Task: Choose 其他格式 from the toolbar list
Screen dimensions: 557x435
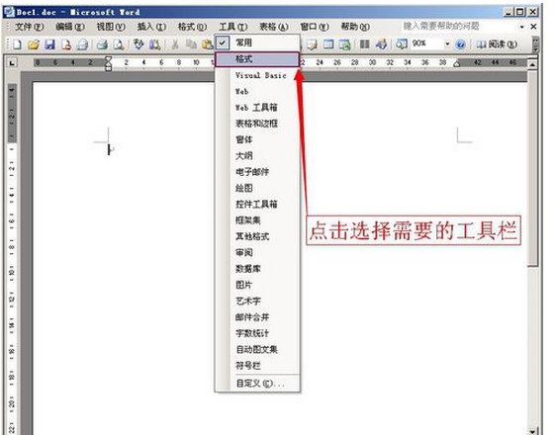Action: [x=257, y=236]
